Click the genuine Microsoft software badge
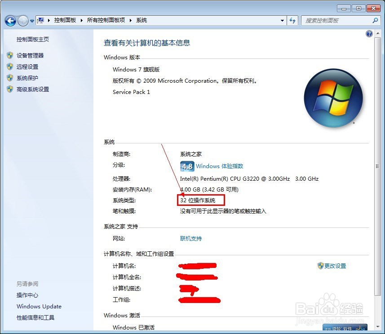 (345, 327)
